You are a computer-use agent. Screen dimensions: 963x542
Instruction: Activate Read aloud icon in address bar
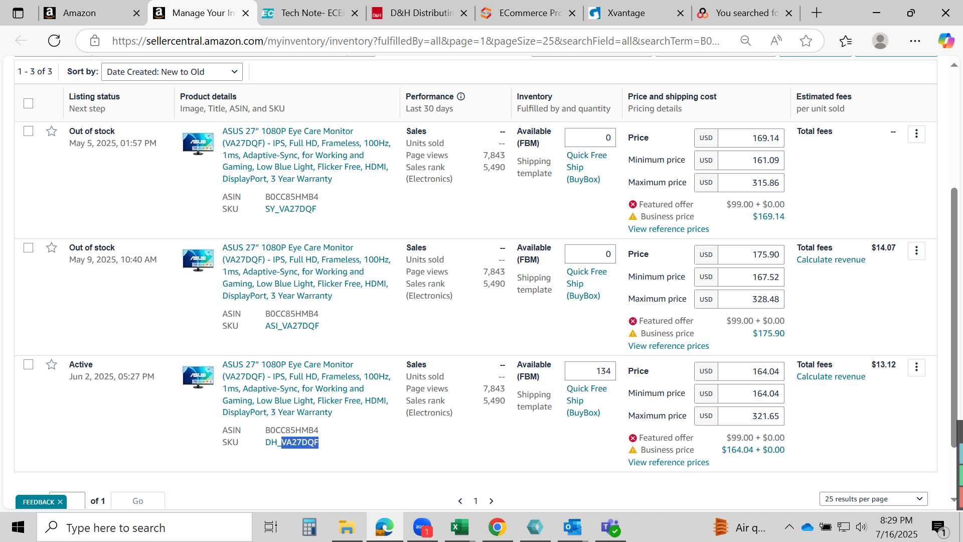776,41
